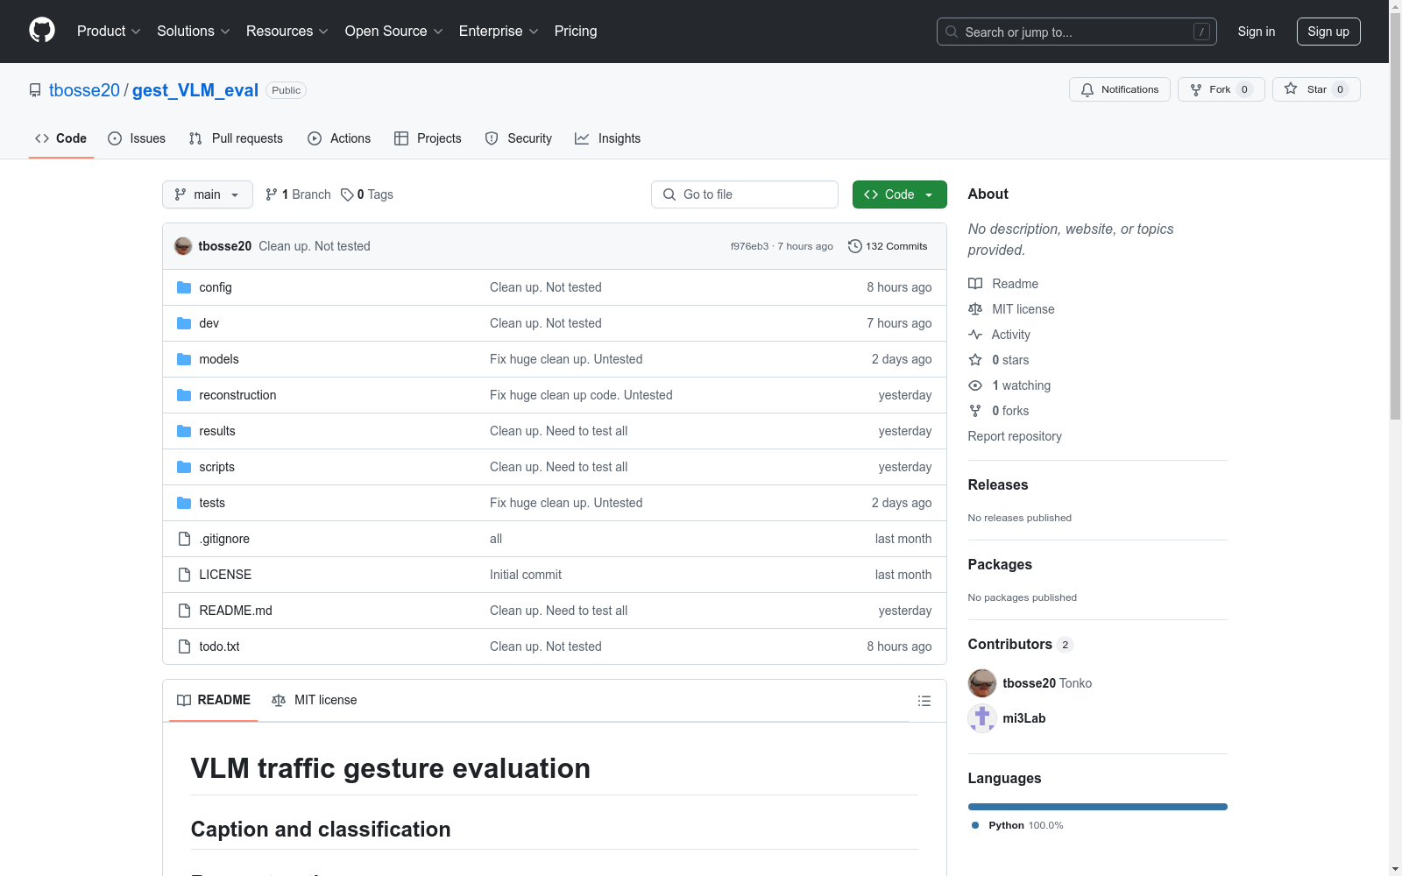
Task: Click the Report repository link
Action: (1015, 436)
